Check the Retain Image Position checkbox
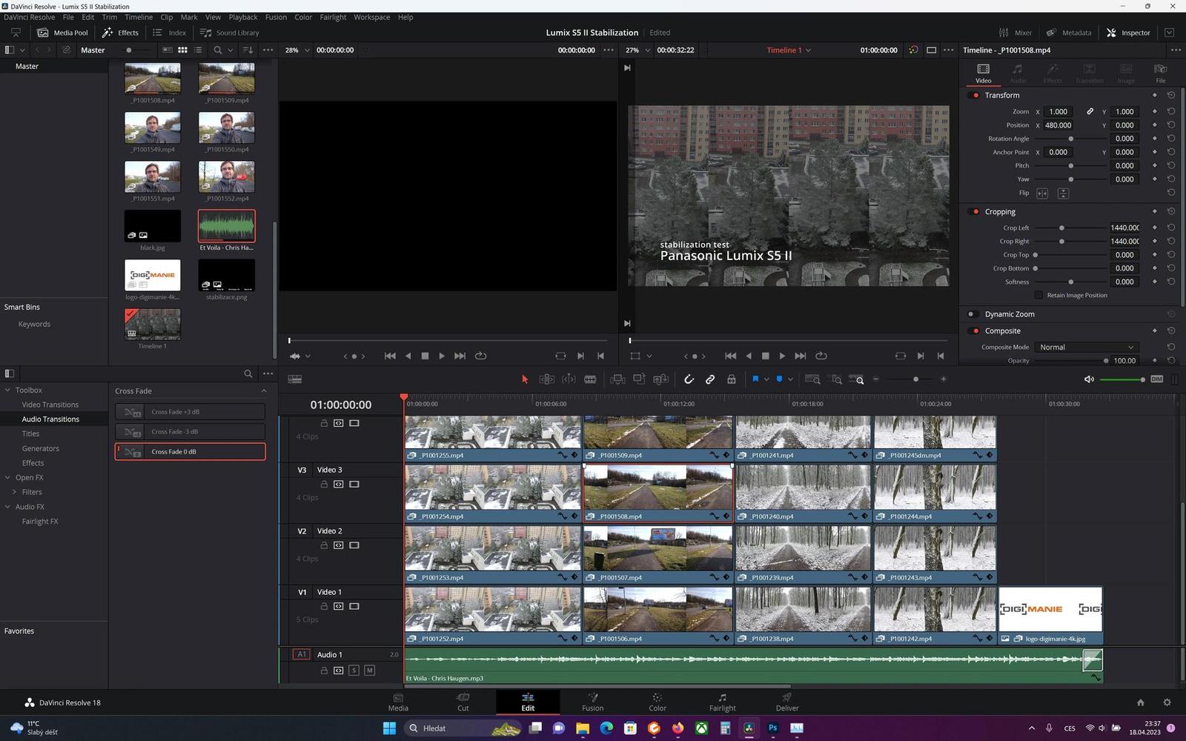Viewport: 1186px width, 741px height. 1038,296
